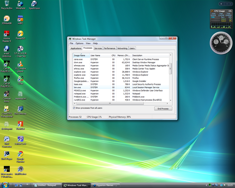Viewport: 235px width, 188px height.
Task: Select the MSASCui.exe process row
Action: pyautogui.click(x=121, y=90)
